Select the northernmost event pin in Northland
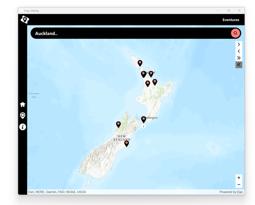255x205 pixels. pos(140,63)
